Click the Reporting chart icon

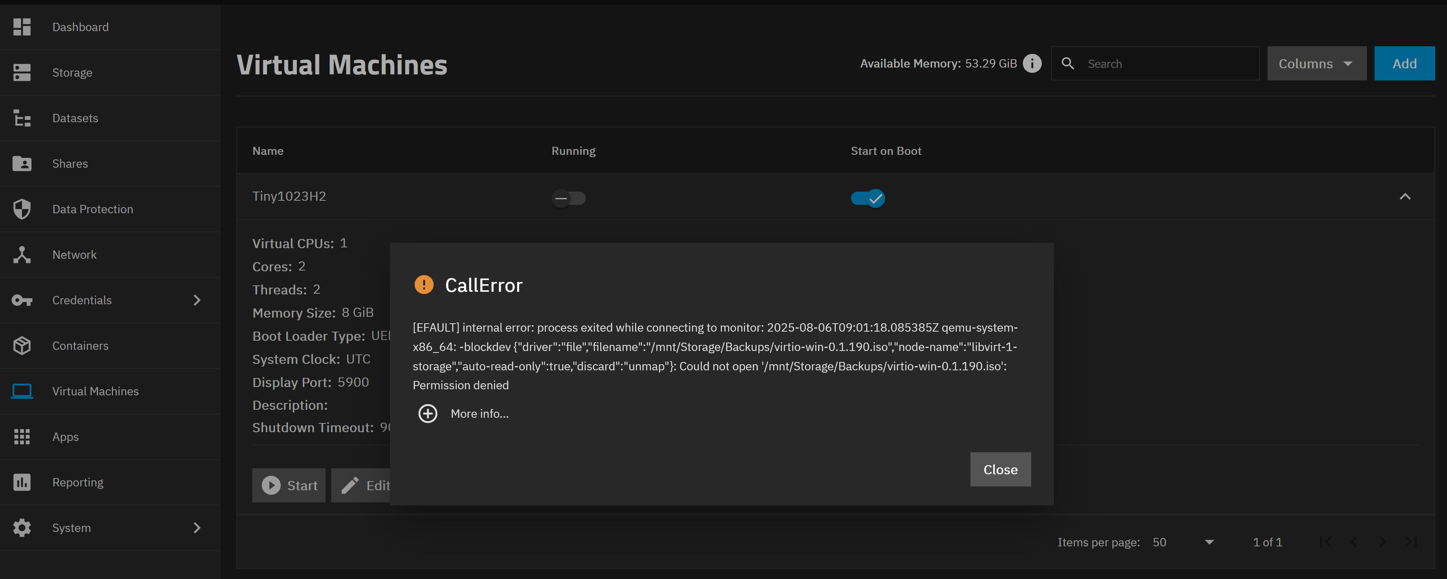point(22,482)
